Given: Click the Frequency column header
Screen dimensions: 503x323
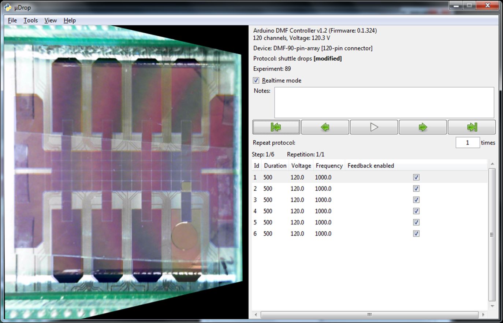Looking at the screenshot, I should (329, 166).
